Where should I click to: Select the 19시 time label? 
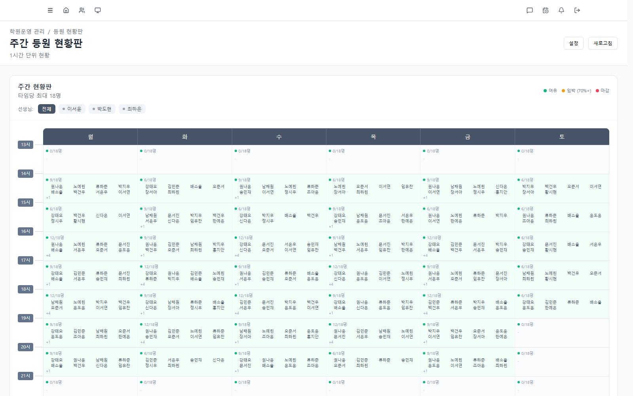[26, 318]
